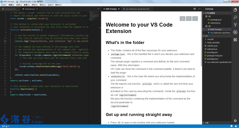Click the 'Welcome to your VS Code Extension' heading
The image size is (239, 128).
click(x=139, y=28)
